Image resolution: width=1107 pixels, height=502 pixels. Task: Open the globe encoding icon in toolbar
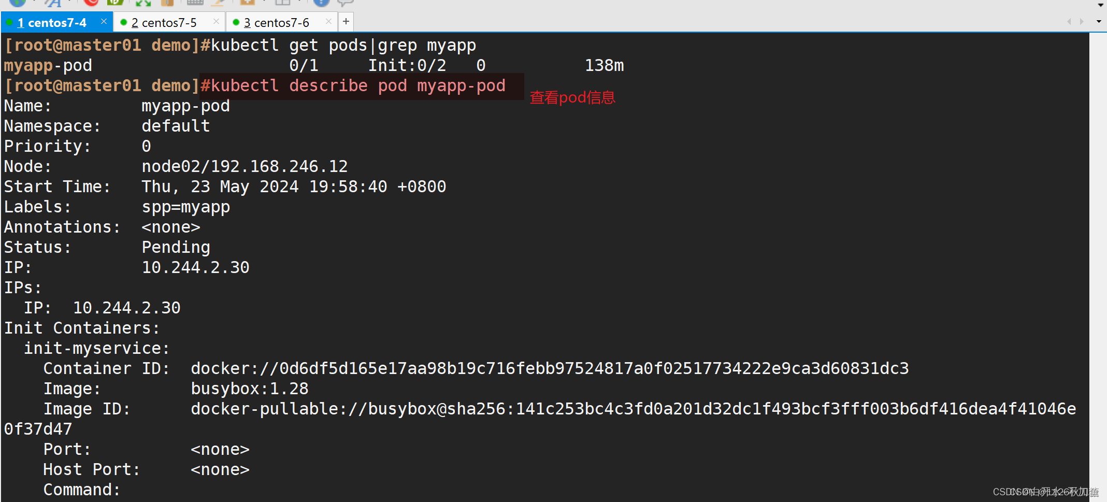[x=18, y=2]
